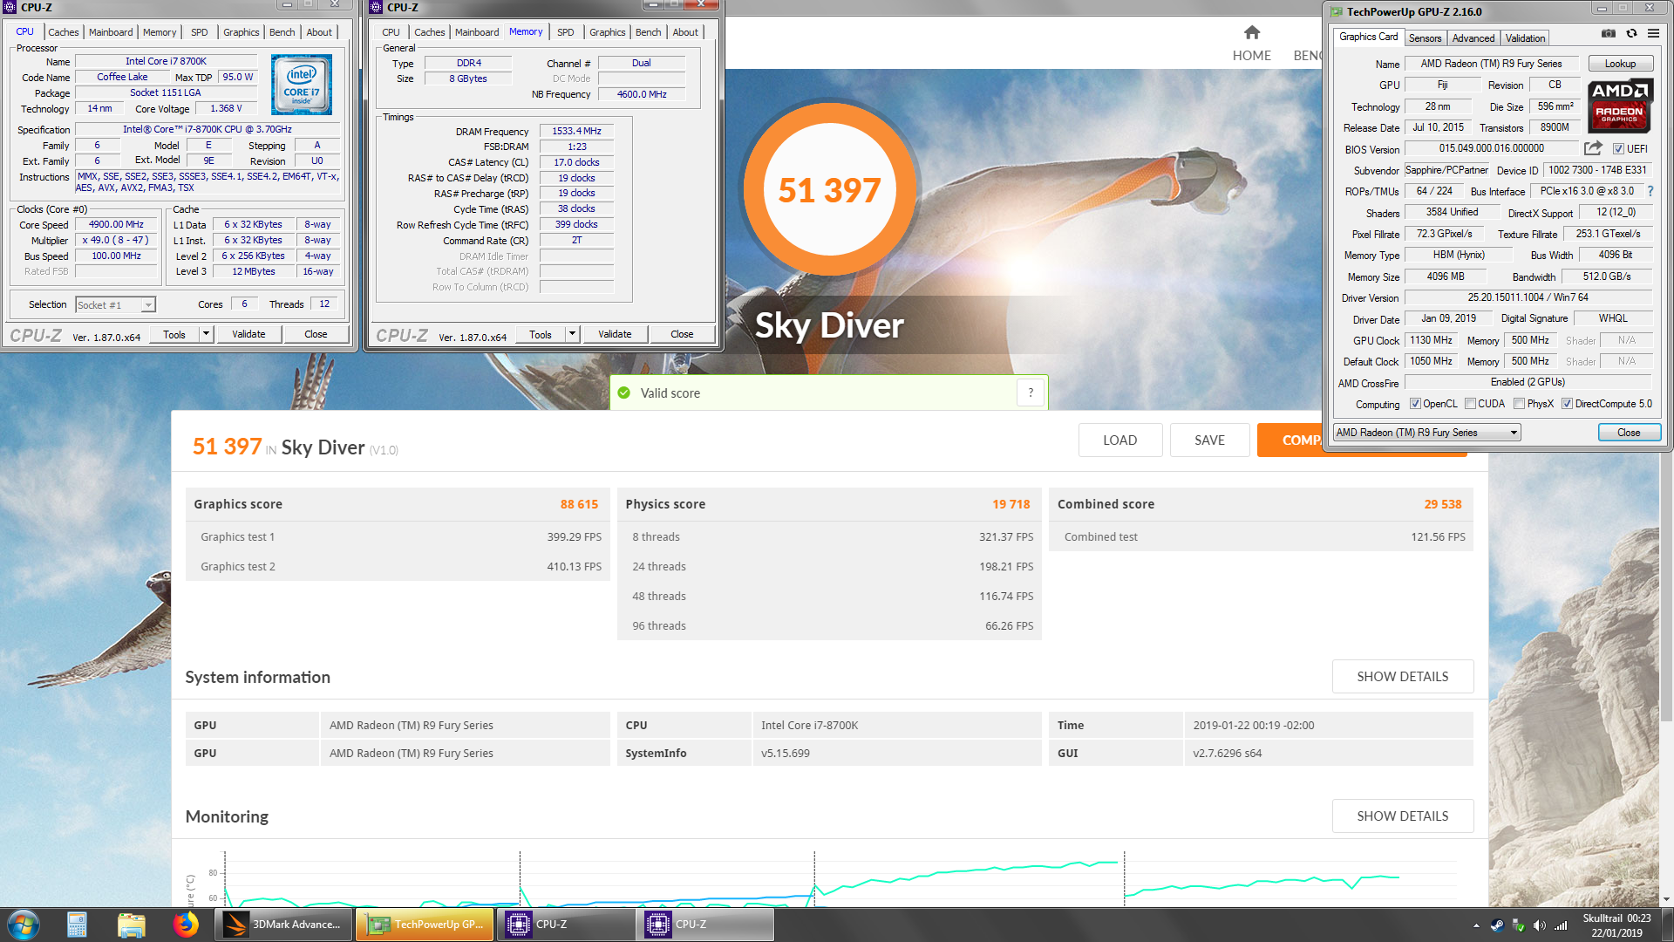Click the valid score question mark button
Image resolution: width=1674 pixels, height=942 pixels.
coord(1031,392)
